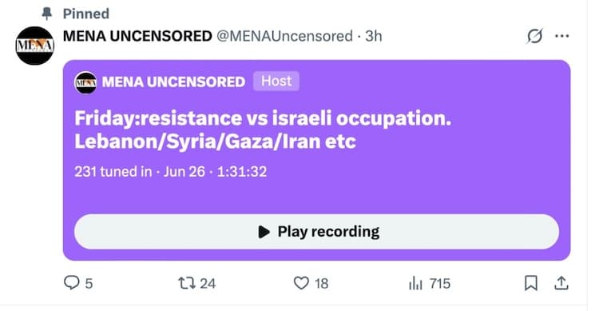View post analytics bar chart icon
Viewport: 599px width, 311px height.
pyautogui.click(x=415, y=284)
